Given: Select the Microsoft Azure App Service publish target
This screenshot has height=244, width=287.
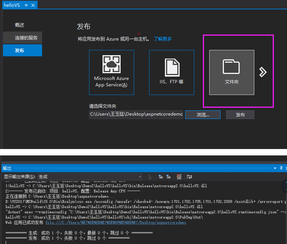Looking at the screenshot, I should (112, 72).
